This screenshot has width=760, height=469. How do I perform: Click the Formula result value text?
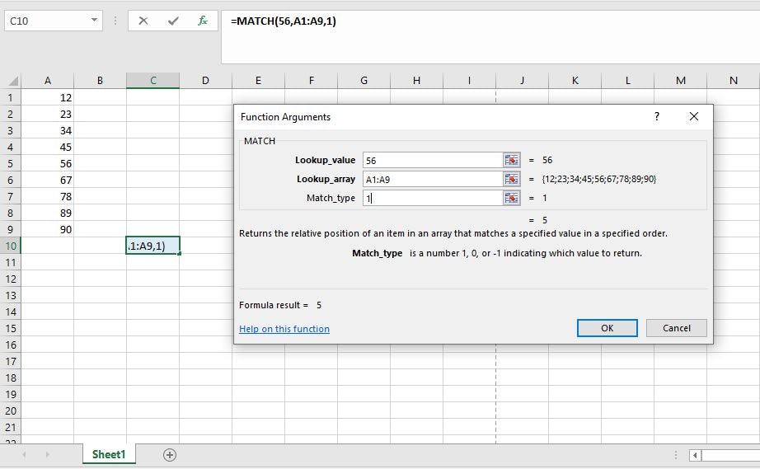[319, 305]
